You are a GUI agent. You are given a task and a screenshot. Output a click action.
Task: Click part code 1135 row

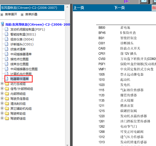[102, 100]
